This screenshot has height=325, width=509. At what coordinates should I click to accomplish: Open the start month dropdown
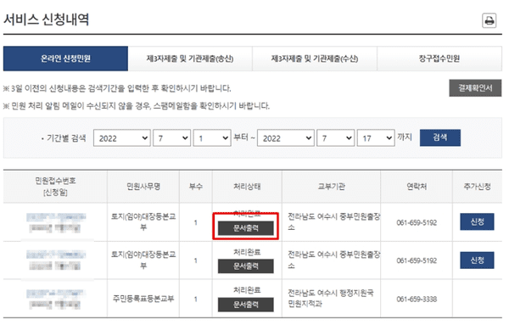(x=171, y=138)
